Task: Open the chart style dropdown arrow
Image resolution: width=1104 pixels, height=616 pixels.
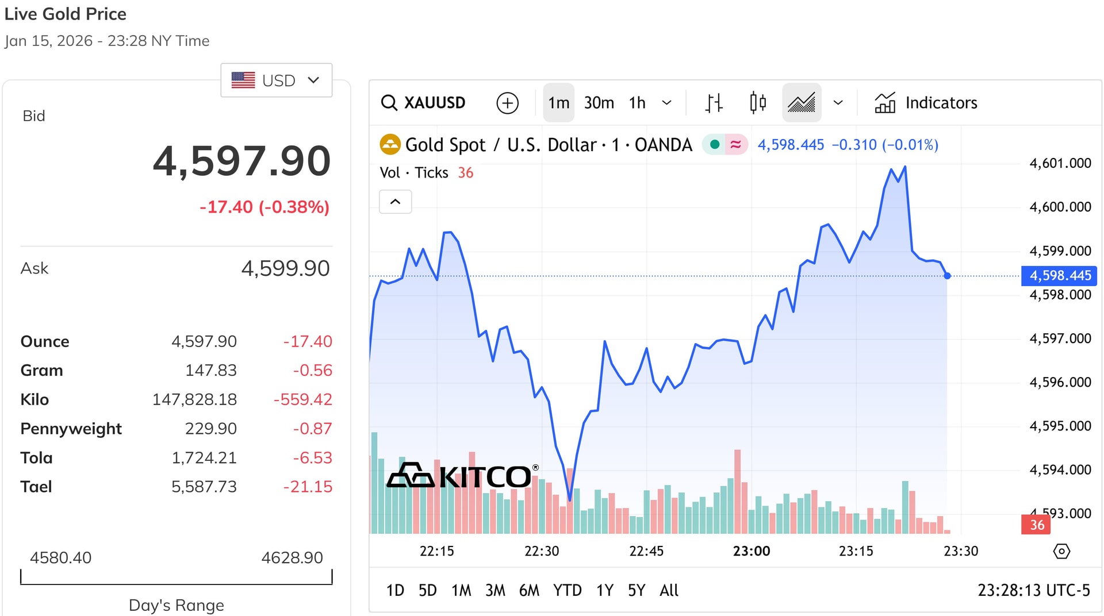Action: click(838, 102)
